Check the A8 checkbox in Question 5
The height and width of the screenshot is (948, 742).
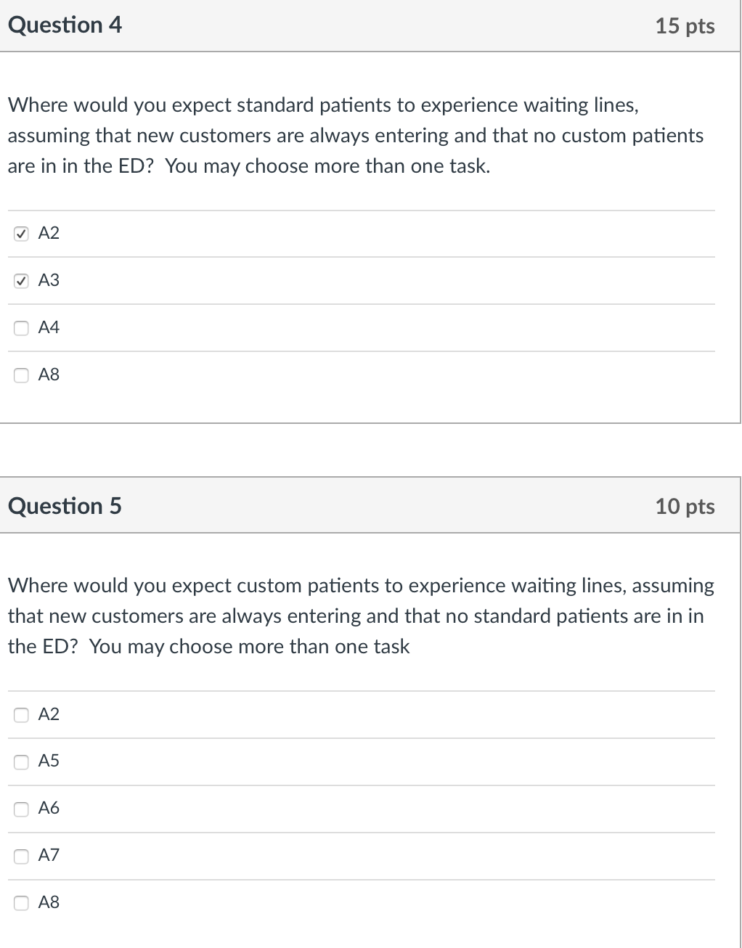pos(20,903)
